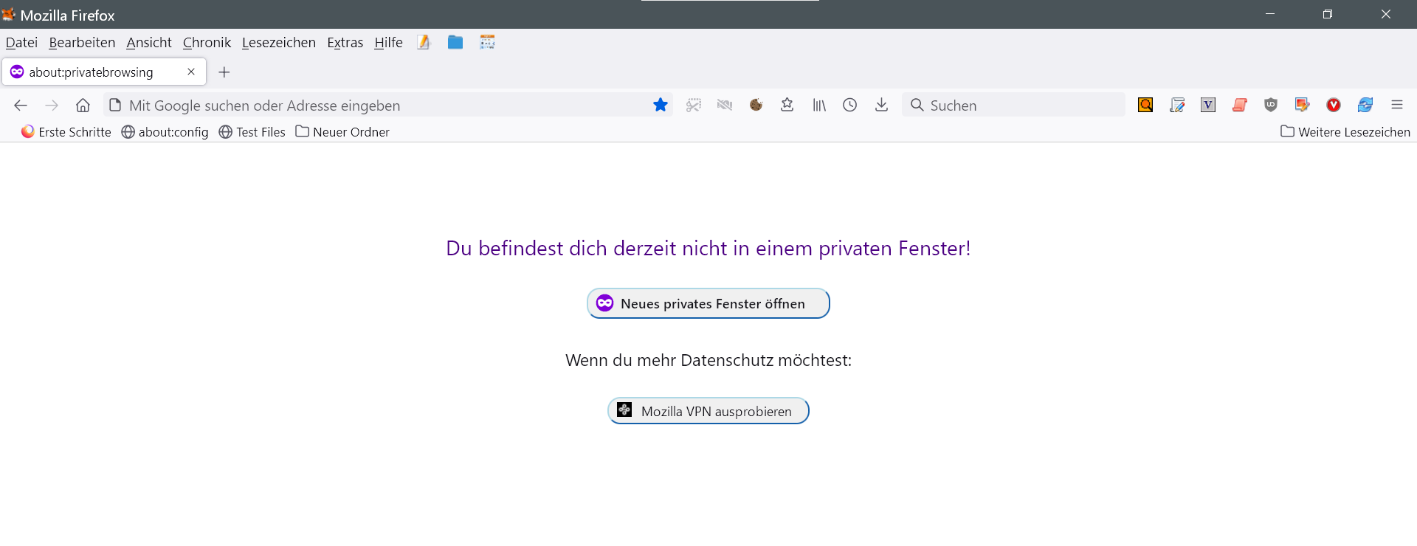Expand the Weitere Lesezeichen folder
The image size is (1417, 546).
click(x=1345, y=132)
